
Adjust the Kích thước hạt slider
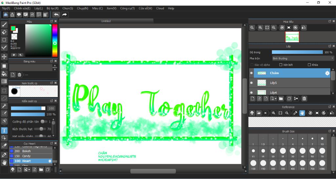tap(40, 129)
